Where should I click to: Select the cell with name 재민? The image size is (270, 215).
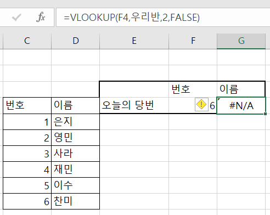75,169
